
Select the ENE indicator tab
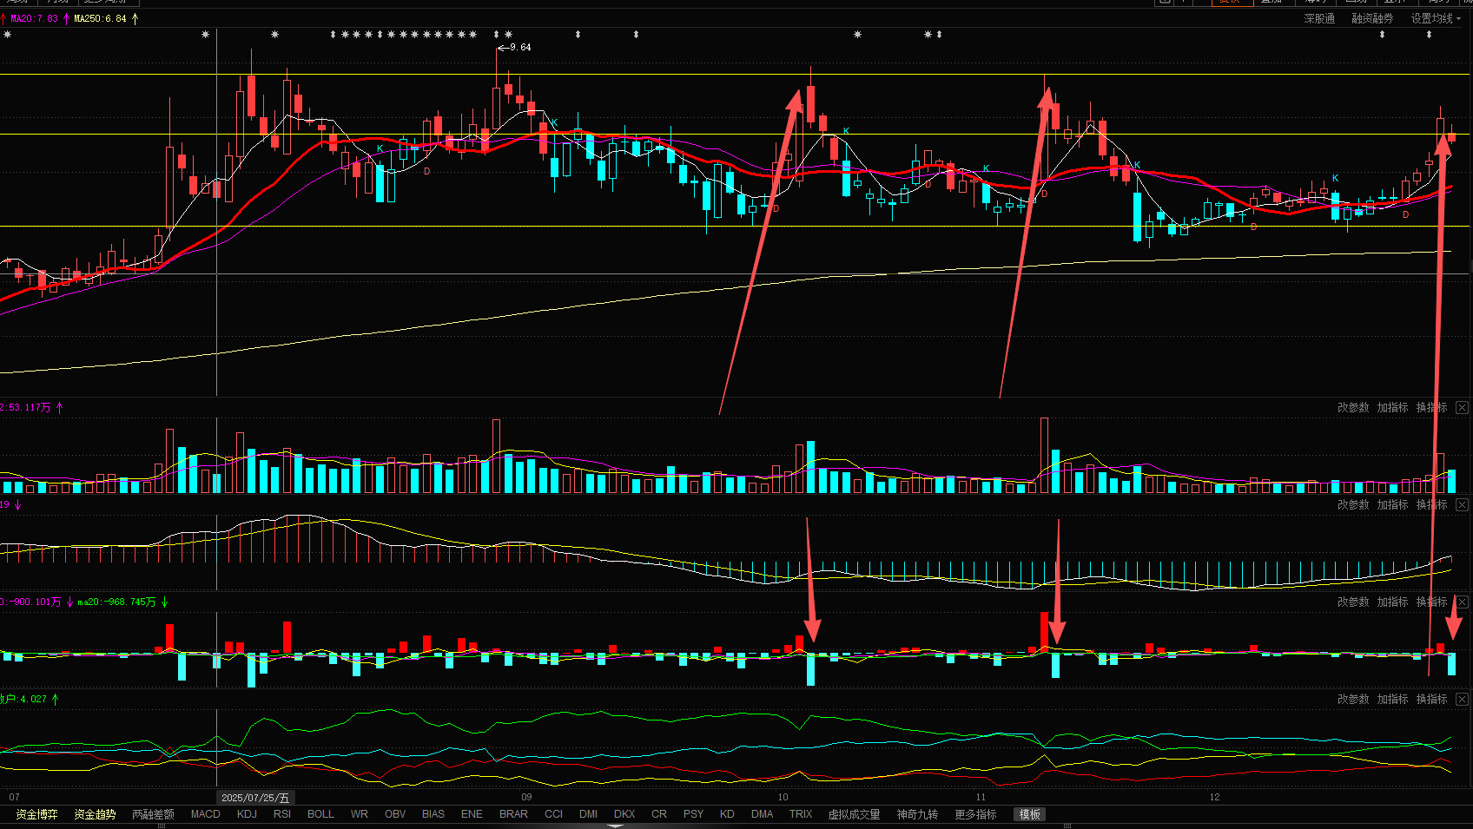(472, 814)
